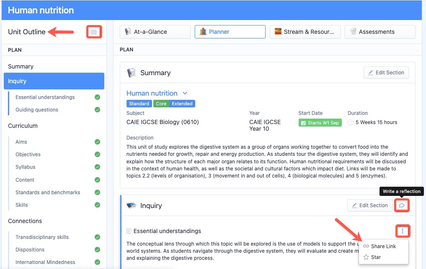The height and width of the screenshot is (269, 426).
Task: Click the Unit Outline toggle icon
Action: [x=94, y=32]
